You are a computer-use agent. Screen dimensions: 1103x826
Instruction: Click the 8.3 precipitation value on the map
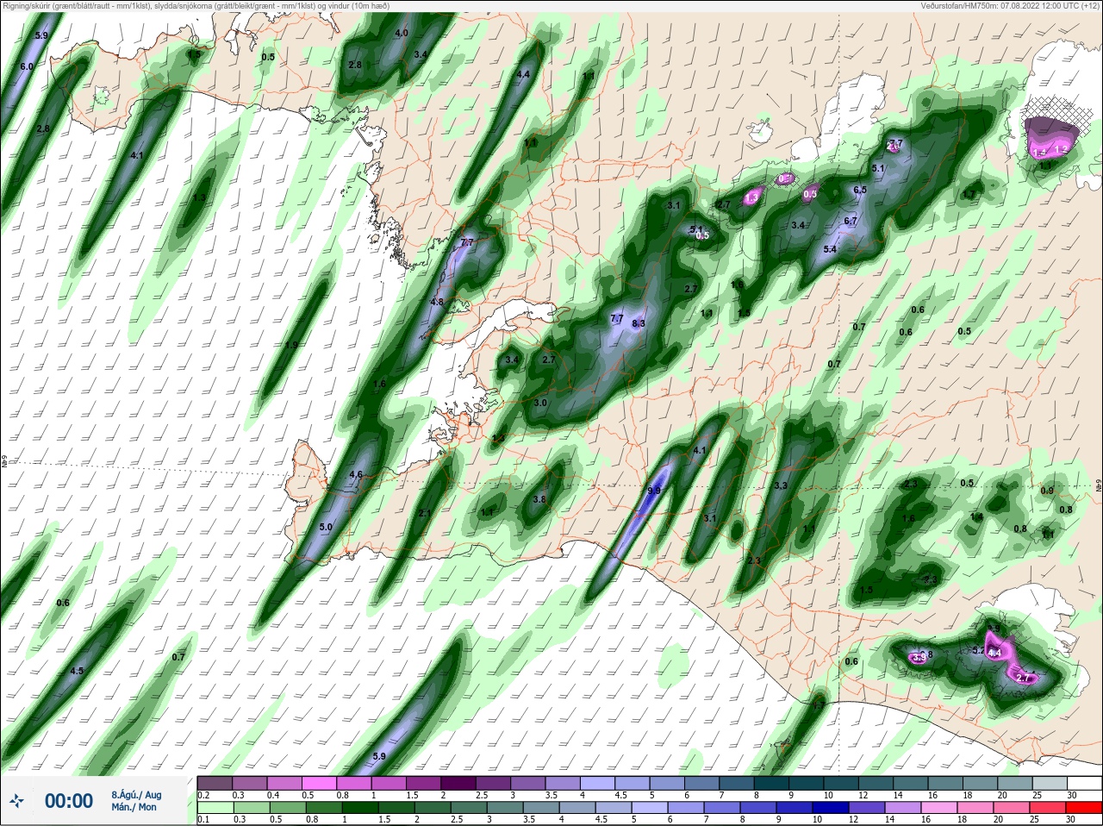coord(639,324)
